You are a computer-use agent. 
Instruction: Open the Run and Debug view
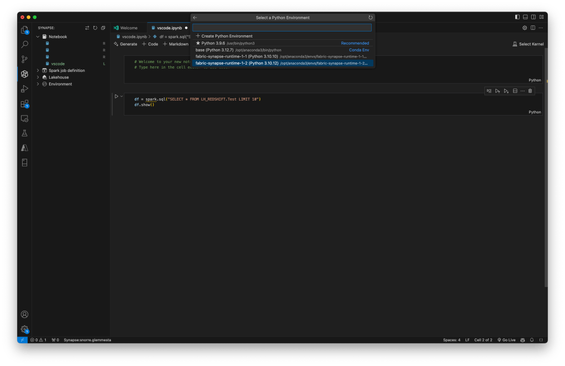click(x=24, y=88)
